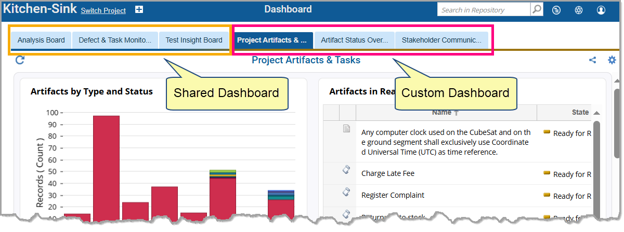Select the Test Insight Board tab
Viewport: 624px width, 232px height.
tap(194, 40)
